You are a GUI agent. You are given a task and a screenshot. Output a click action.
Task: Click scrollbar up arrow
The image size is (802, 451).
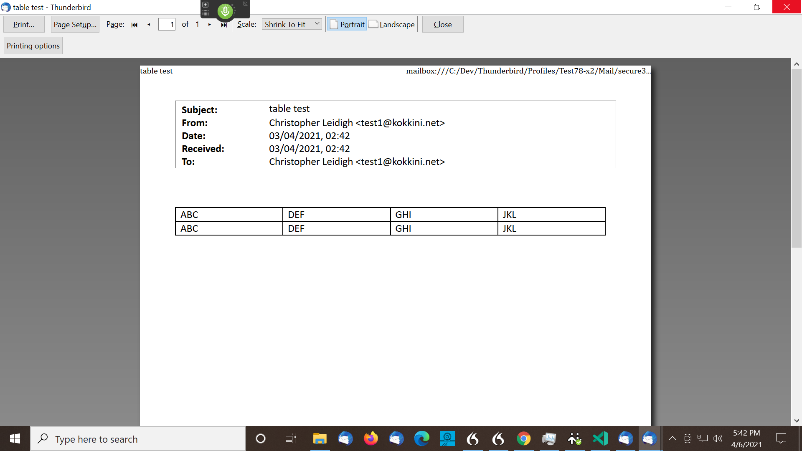pyautogui.click(x=797, y=64)
